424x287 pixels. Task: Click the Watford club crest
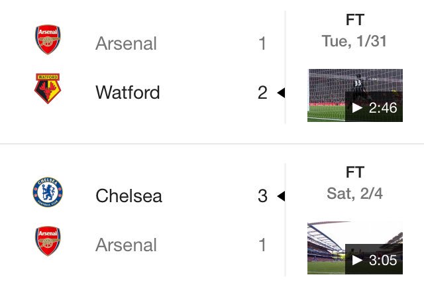[48, 88]
